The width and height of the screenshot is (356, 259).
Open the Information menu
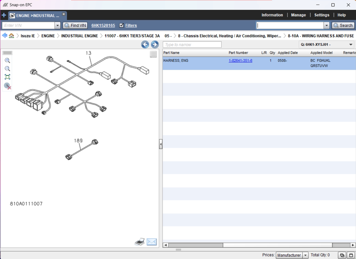[272, 15]
